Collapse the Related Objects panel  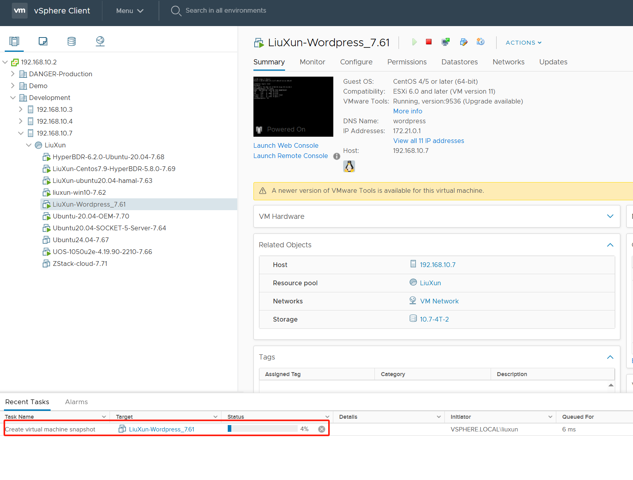coord(610,245)
